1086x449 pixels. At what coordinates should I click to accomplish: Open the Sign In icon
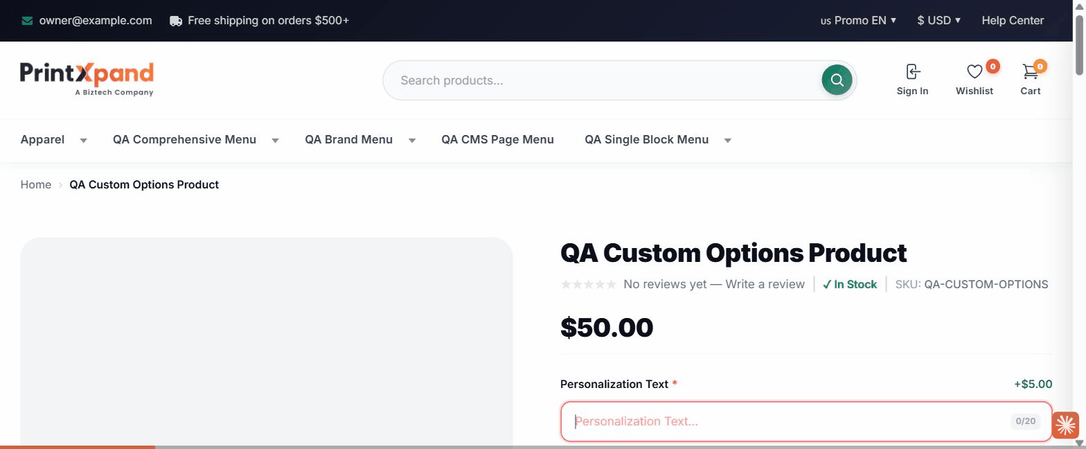click(x=912, y=71)
